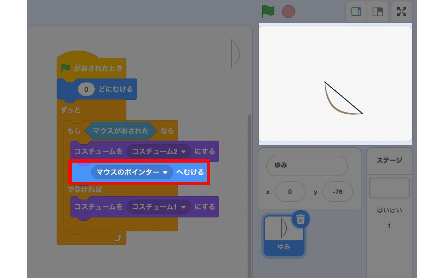Switch to the small stage layout
The image size is (444, 278).
pyautogui.click(x=356, y=11)
